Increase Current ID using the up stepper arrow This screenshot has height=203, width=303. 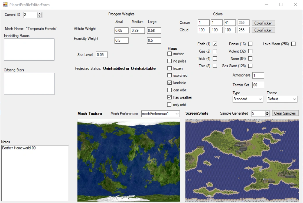[x=40, y=13]
